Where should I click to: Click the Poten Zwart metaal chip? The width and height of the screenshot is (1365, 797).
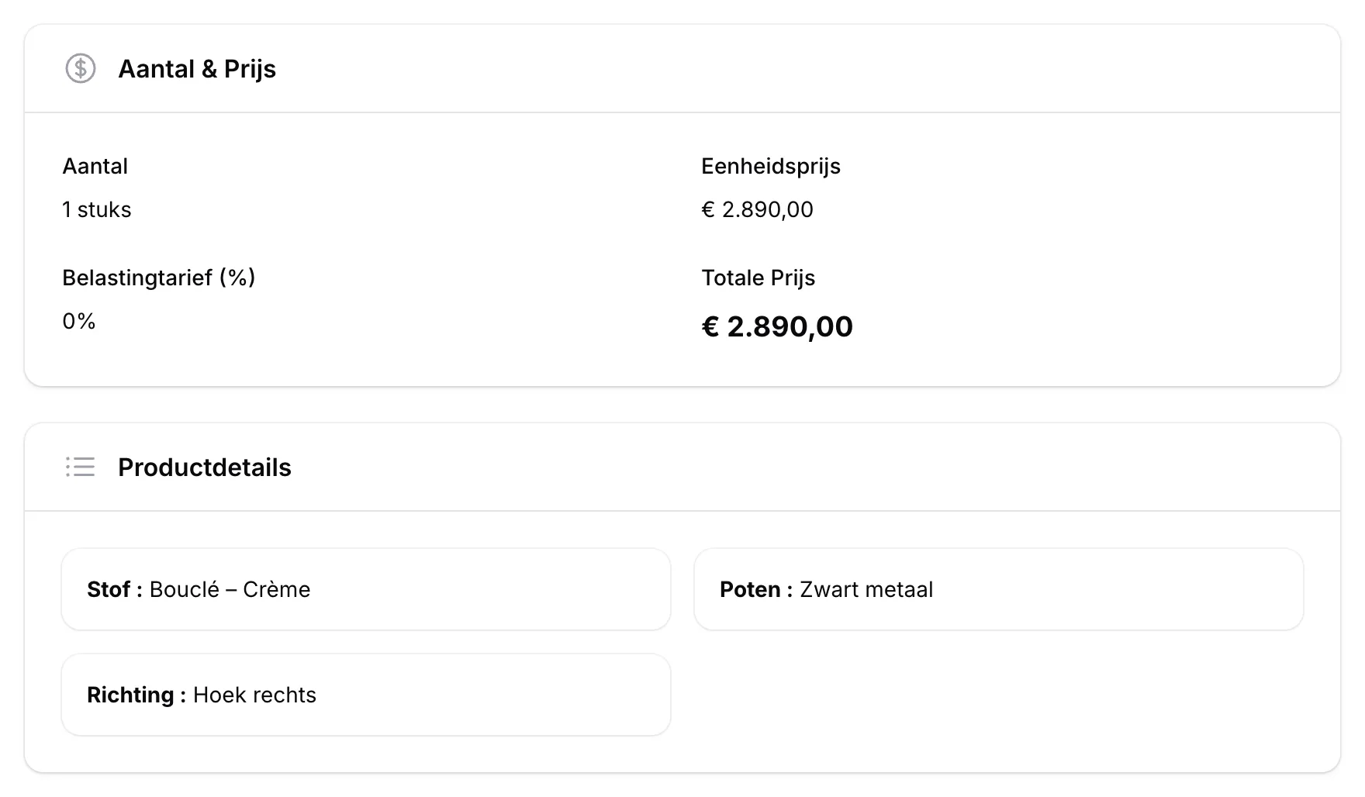pos(999,589)
